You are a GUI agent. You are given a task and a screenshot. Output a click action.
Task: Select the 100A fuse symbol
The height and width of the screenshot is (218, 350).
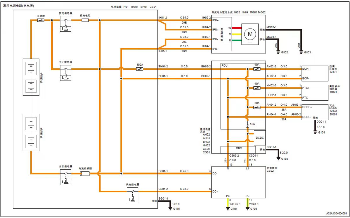(140, 69)
